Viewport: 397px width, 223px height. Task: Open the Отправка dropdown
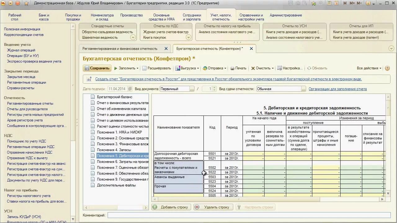click(x=214, y=68)
